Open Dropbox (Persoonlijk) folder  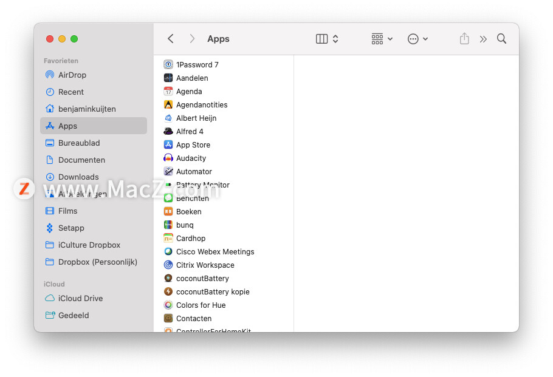click(94, 262)
